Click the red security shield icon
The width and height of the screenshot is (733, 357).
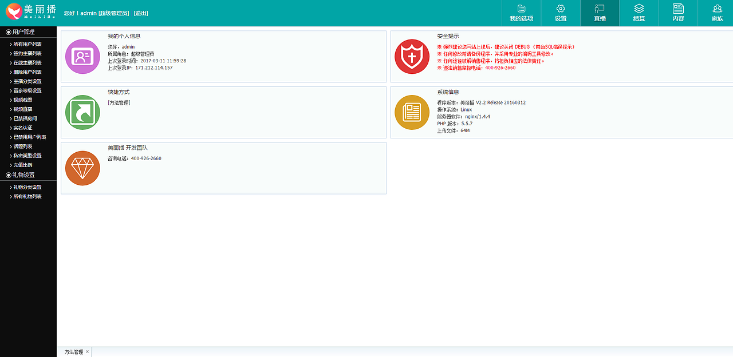412,56
